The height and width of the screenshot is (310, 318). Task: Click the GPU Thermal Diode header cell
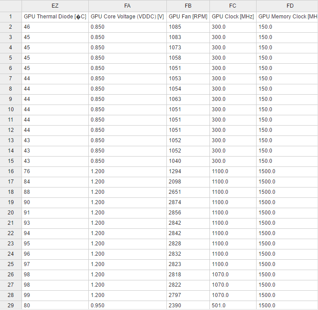click(x=55, y=17)
